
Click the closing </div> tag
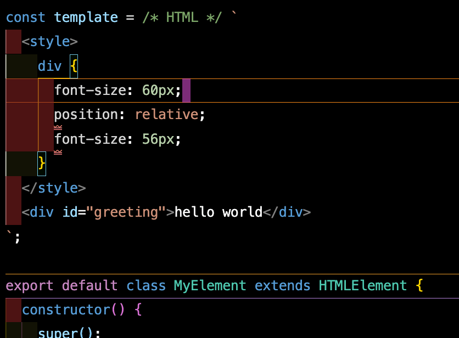click(x=287, y=212)
